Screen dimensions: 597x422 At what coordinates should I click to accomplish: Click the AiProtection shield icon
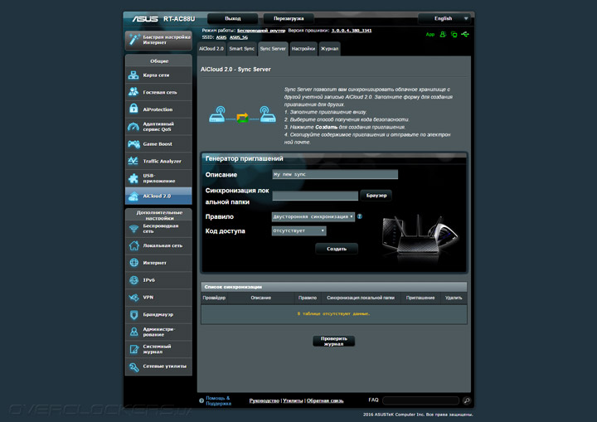(134, 109)
